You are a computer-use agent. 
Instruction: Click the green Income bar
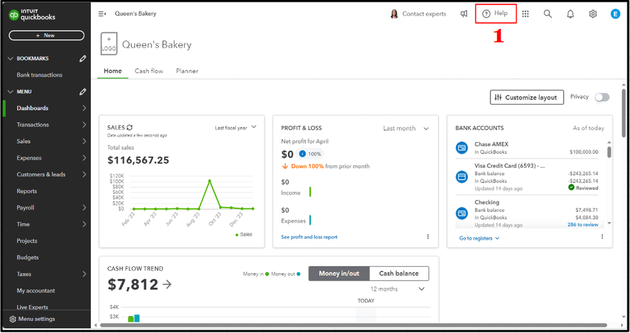click(310, 192)
